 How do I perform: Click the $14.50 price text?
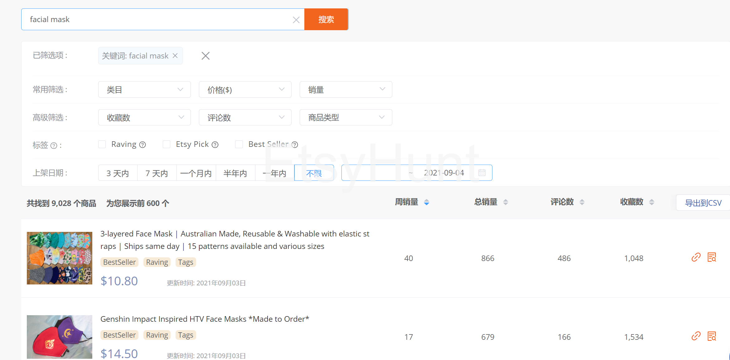tap(119, 354)
